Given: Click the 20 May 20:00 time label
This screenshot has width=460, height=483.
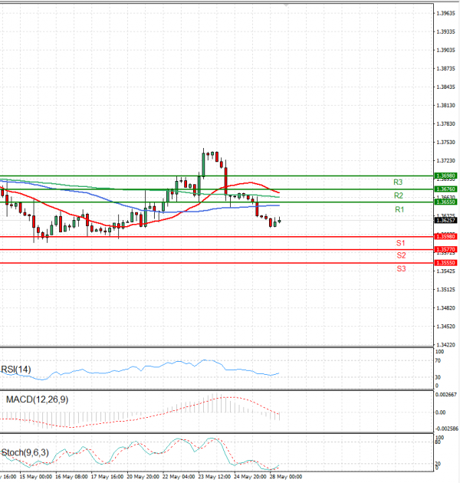Looking at the screenshot, I should coord(143,477).
